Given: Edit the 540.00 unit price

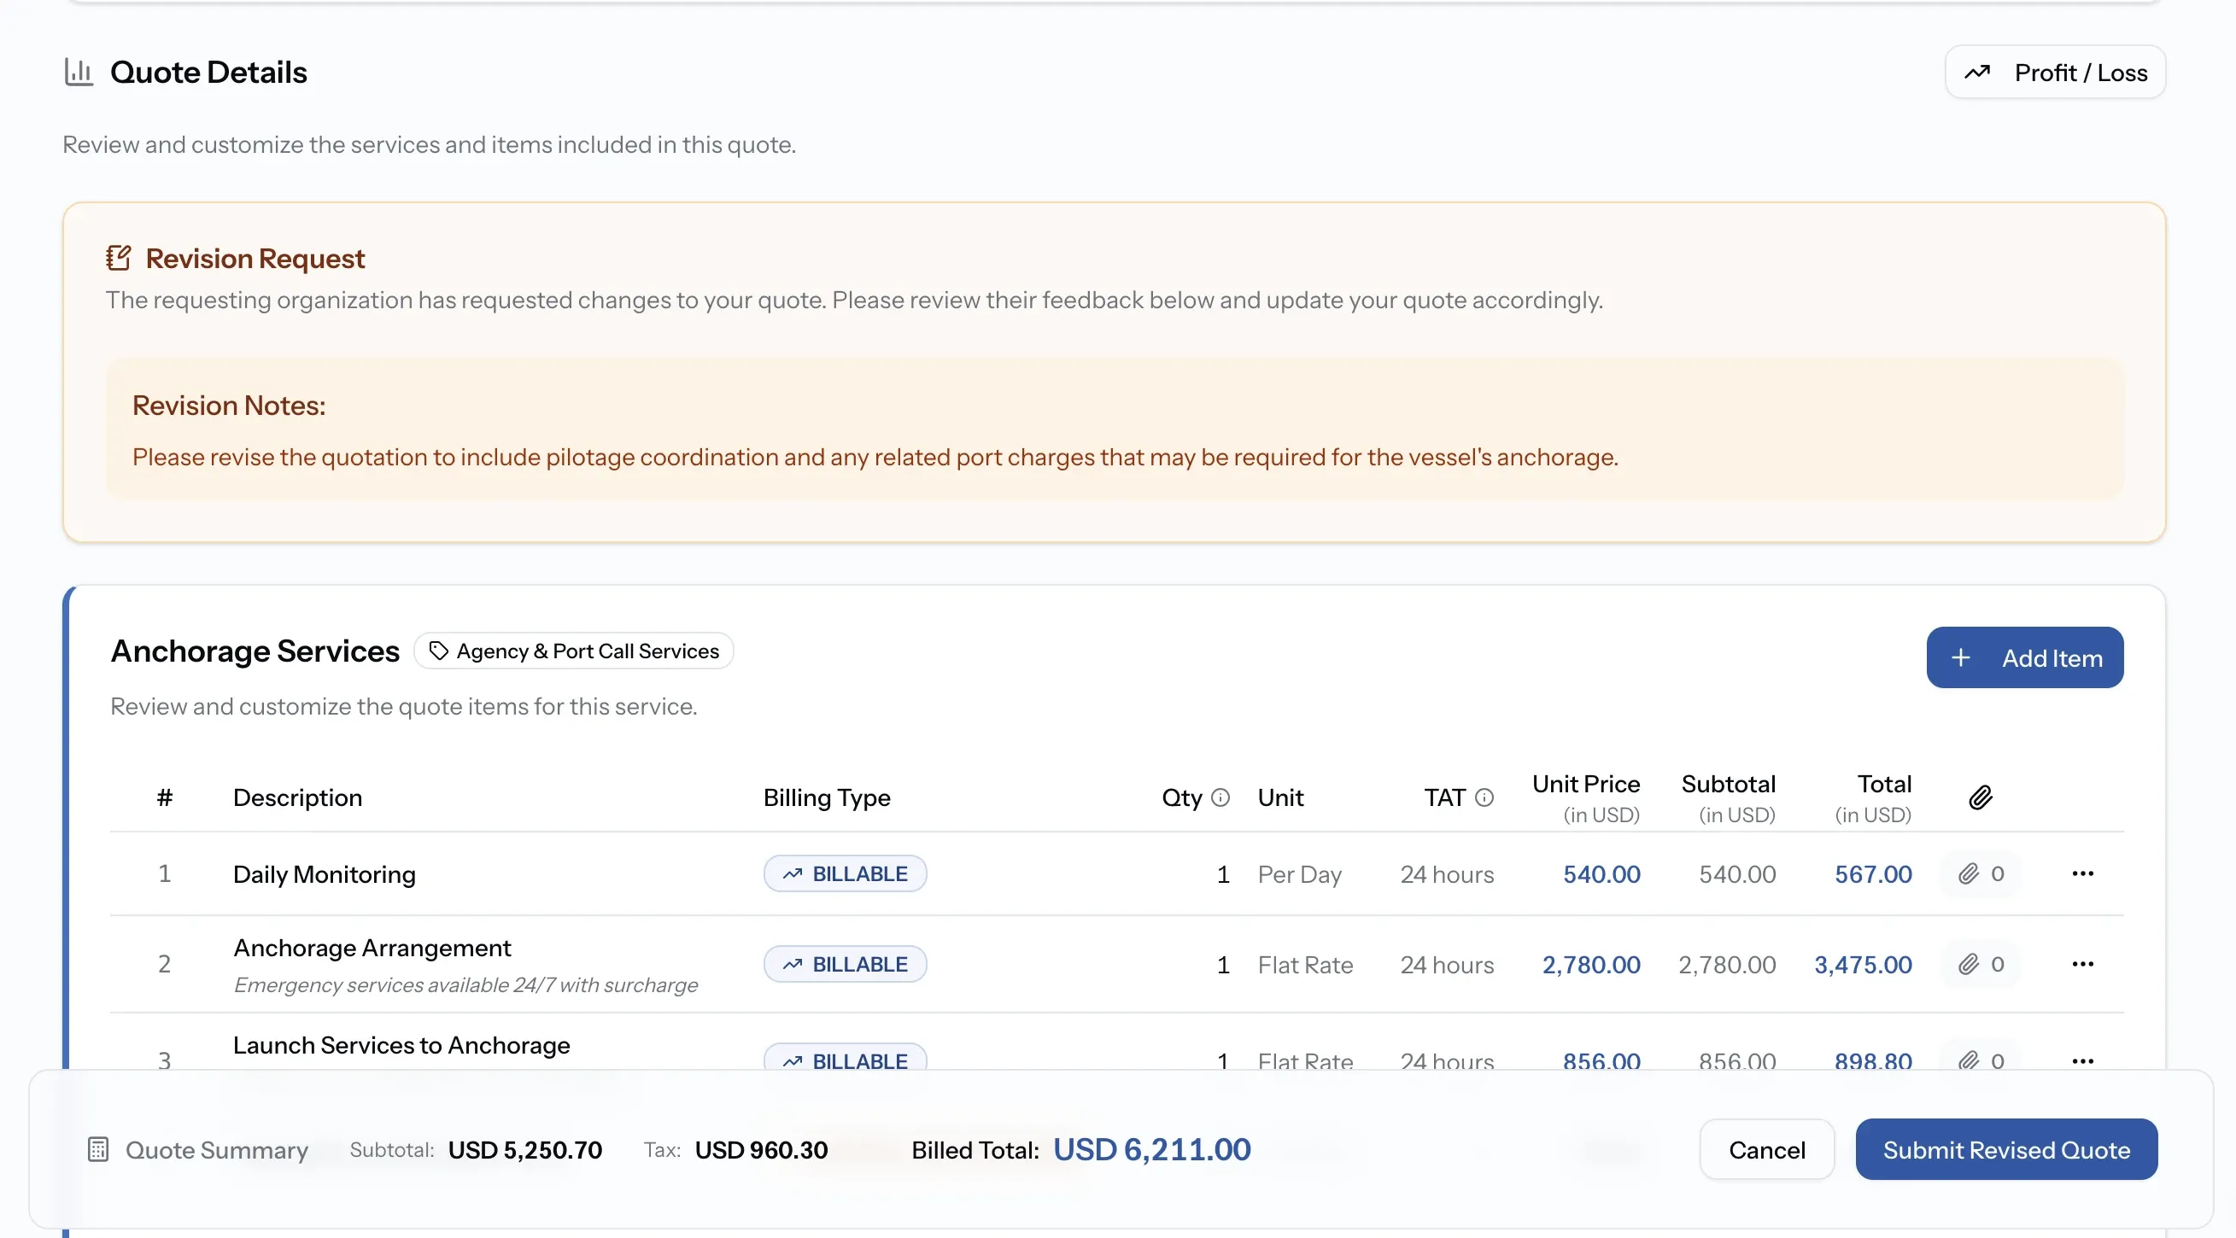Looking at the screenshot, I should click(x=1601, y=873).
